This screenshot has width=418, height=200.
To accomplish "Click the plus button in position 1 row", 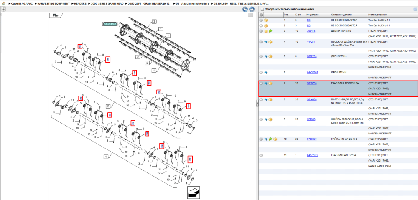I will pos(261,20).
